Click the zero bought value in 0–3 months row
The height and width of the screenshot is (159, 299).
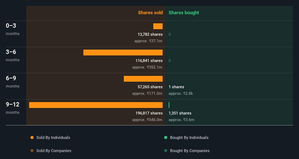[x=170, y=35]
